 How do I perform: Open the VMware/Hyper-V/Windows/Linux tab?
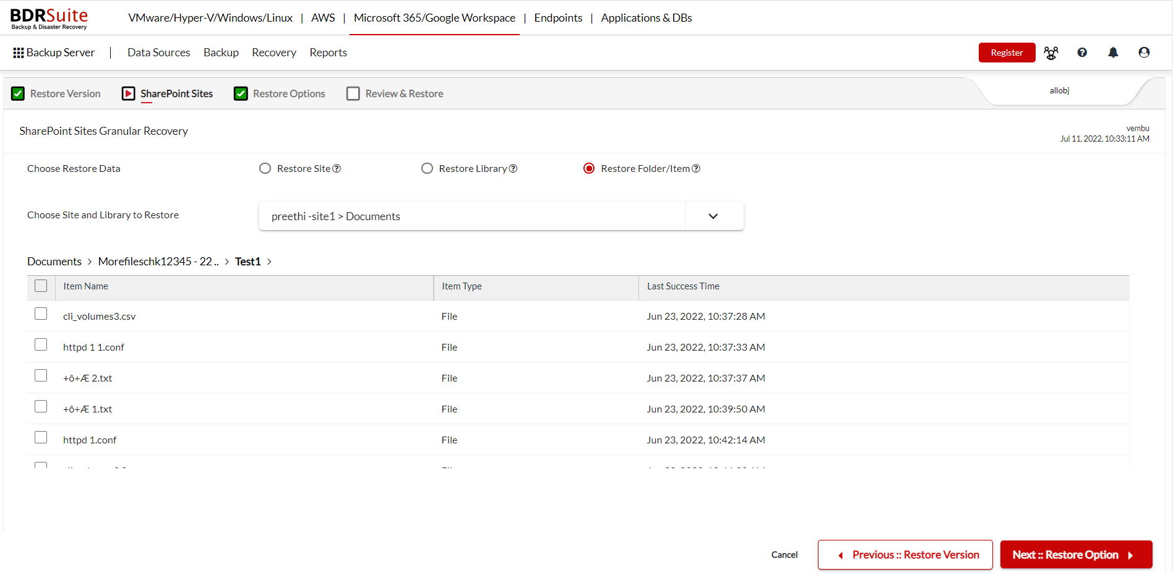pos(210,18)
